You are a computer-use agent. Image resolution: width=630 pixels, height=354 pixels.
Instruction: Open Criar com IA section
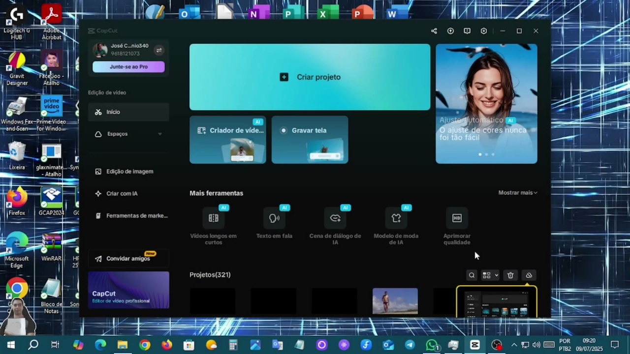128,194
